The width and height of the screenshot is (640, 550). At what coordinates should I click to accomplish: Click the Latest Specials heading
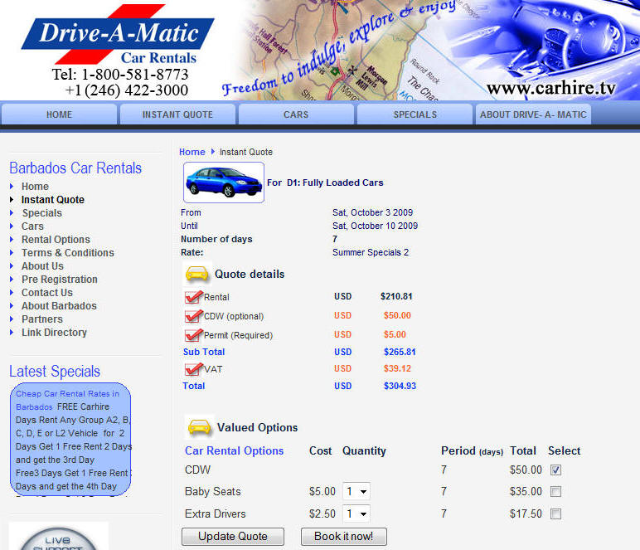pyautogui.click(x=55, y=371)
